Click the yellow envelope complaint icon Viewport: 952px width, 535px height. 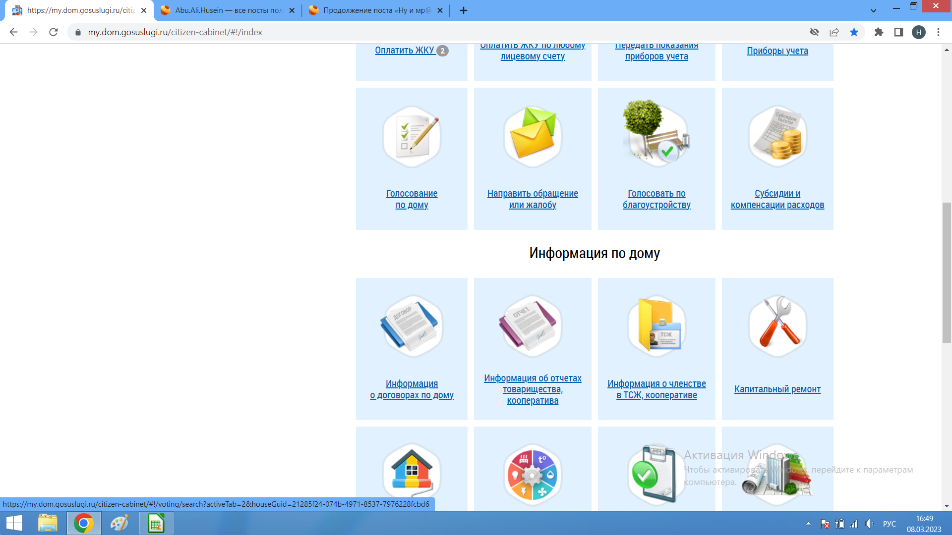[x=533, y=137]
